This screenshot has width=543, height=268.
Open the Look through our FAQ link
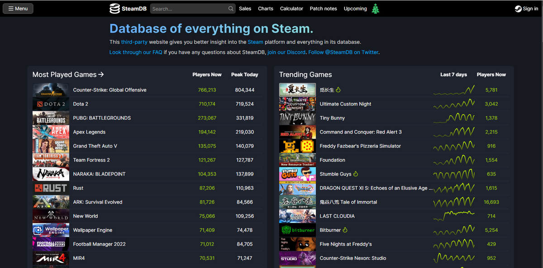pyautogui.click(x=136, y=52)
